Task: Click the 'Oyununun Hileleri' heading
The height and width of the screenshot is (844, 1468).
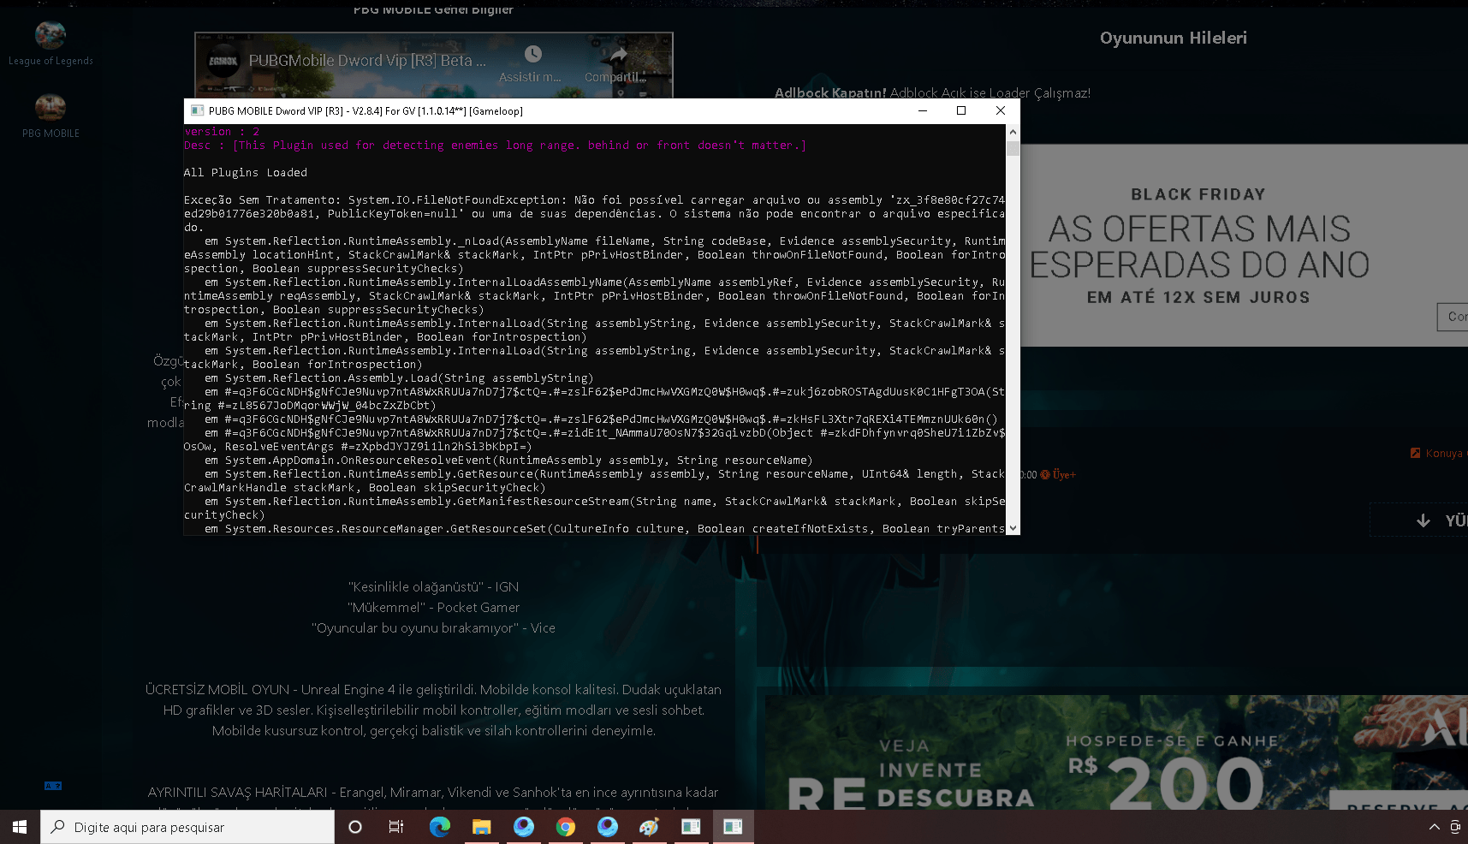Action: 1174,38
